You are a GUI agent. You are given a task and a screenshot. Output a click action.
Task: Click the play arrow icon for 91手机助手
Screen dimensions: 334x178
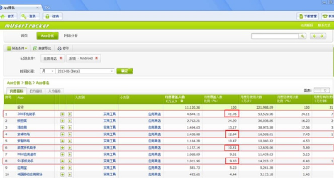tap(70, 161)
